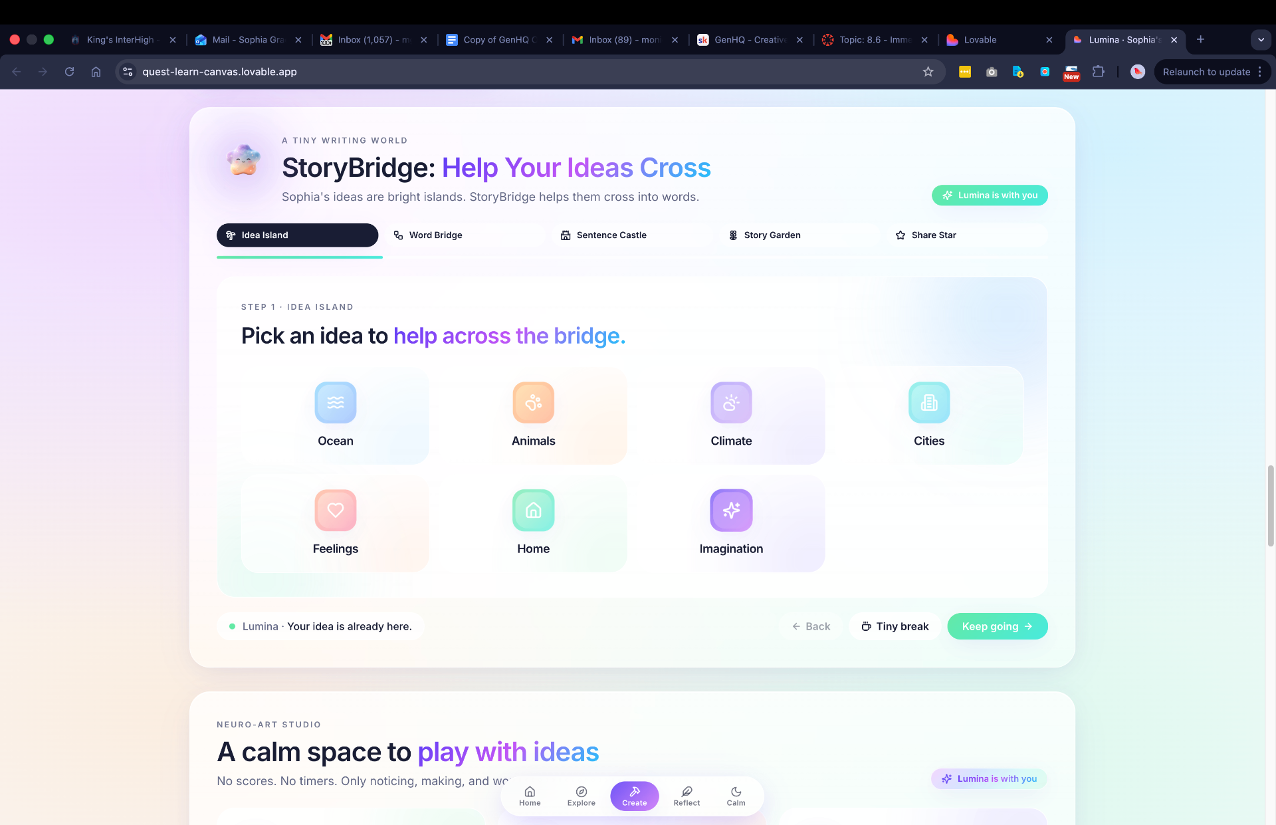Select the Home house icon card

click(533, 523)
